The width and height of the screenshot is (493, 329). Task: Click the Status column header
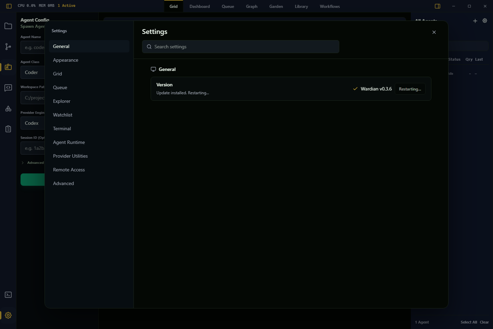[454, 59]
